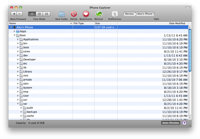Image resolution: width=200 pixels, height=139 pixels.
Task: Click the tmp folder icon
Action: (21, 92)
